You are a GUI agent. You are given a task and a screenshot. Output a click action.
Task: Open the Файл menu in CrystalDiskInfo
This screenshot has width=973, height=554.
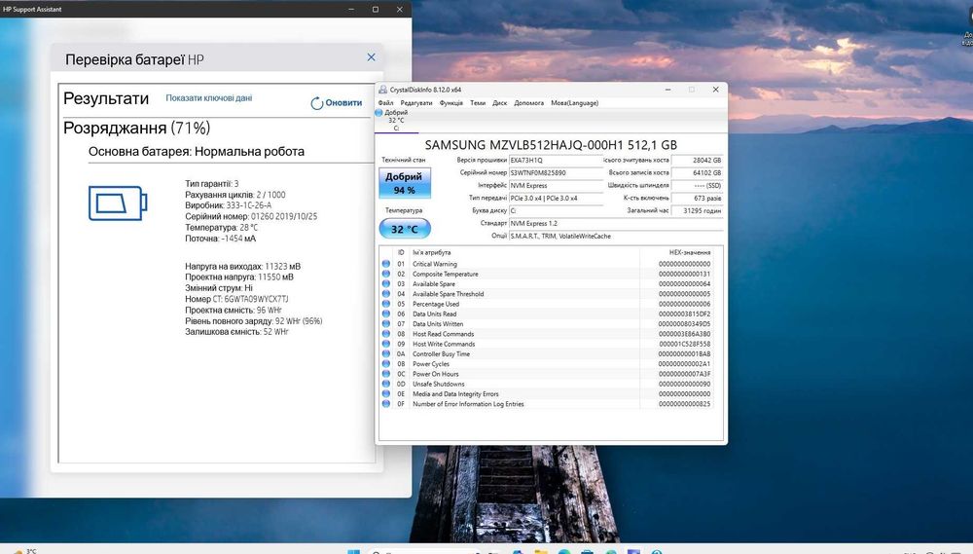point(385,103)
